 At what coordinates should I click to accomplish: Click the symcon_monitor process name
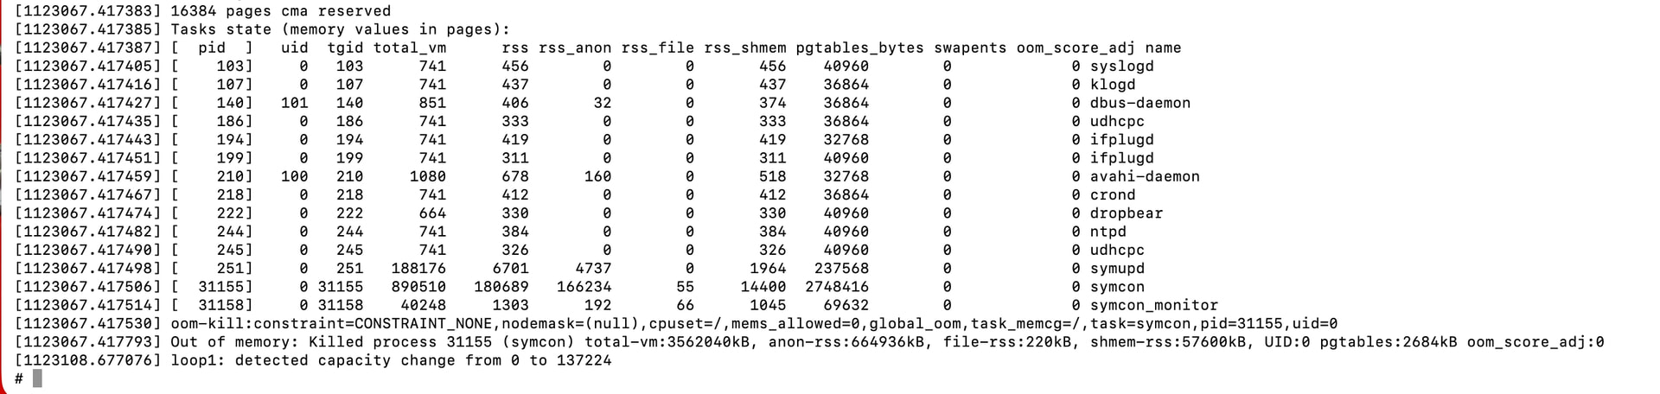tap(1153, 305)
